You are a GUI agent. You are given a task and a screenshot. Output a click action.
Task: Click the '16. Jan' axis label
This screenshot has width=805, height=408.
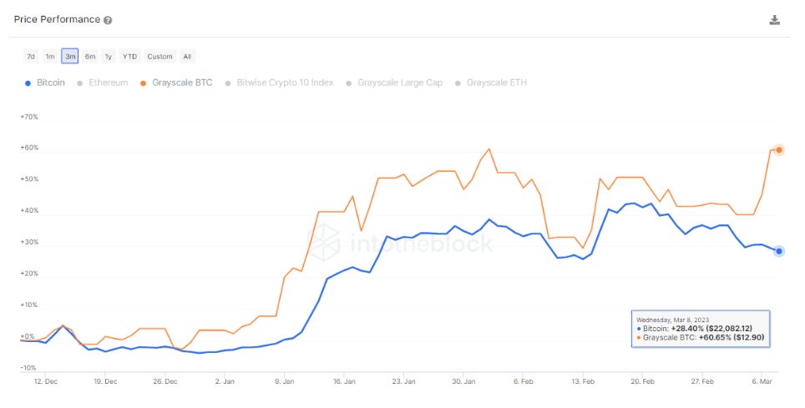pyautogui.click(x=344, y=381)
